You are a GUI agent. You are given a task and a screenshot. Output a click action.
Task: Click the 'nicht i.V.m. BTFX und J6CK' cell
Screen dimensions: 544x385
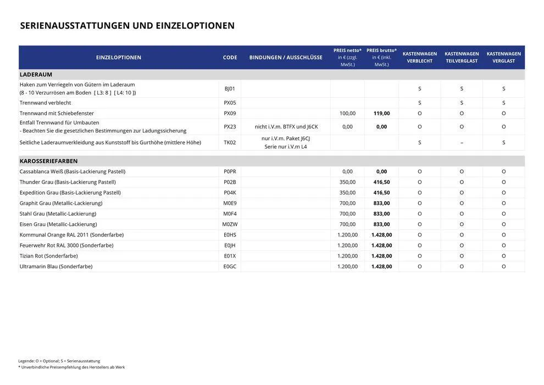pyautogui.click(x=286, y=127)
